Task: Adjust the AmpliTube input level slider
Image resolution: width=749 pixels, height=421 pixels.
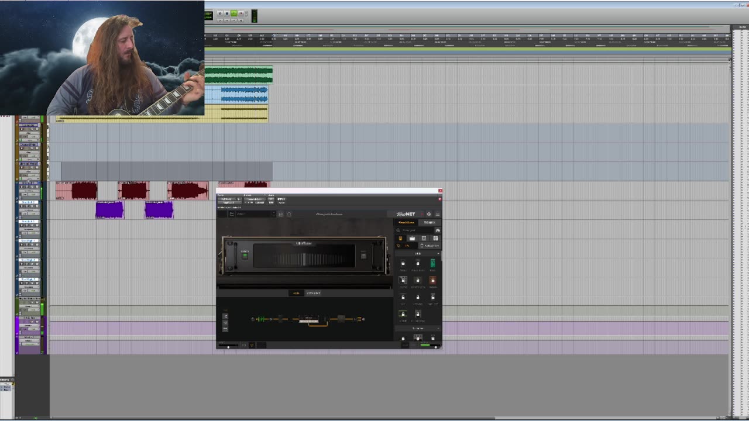Action: (228, 346)
